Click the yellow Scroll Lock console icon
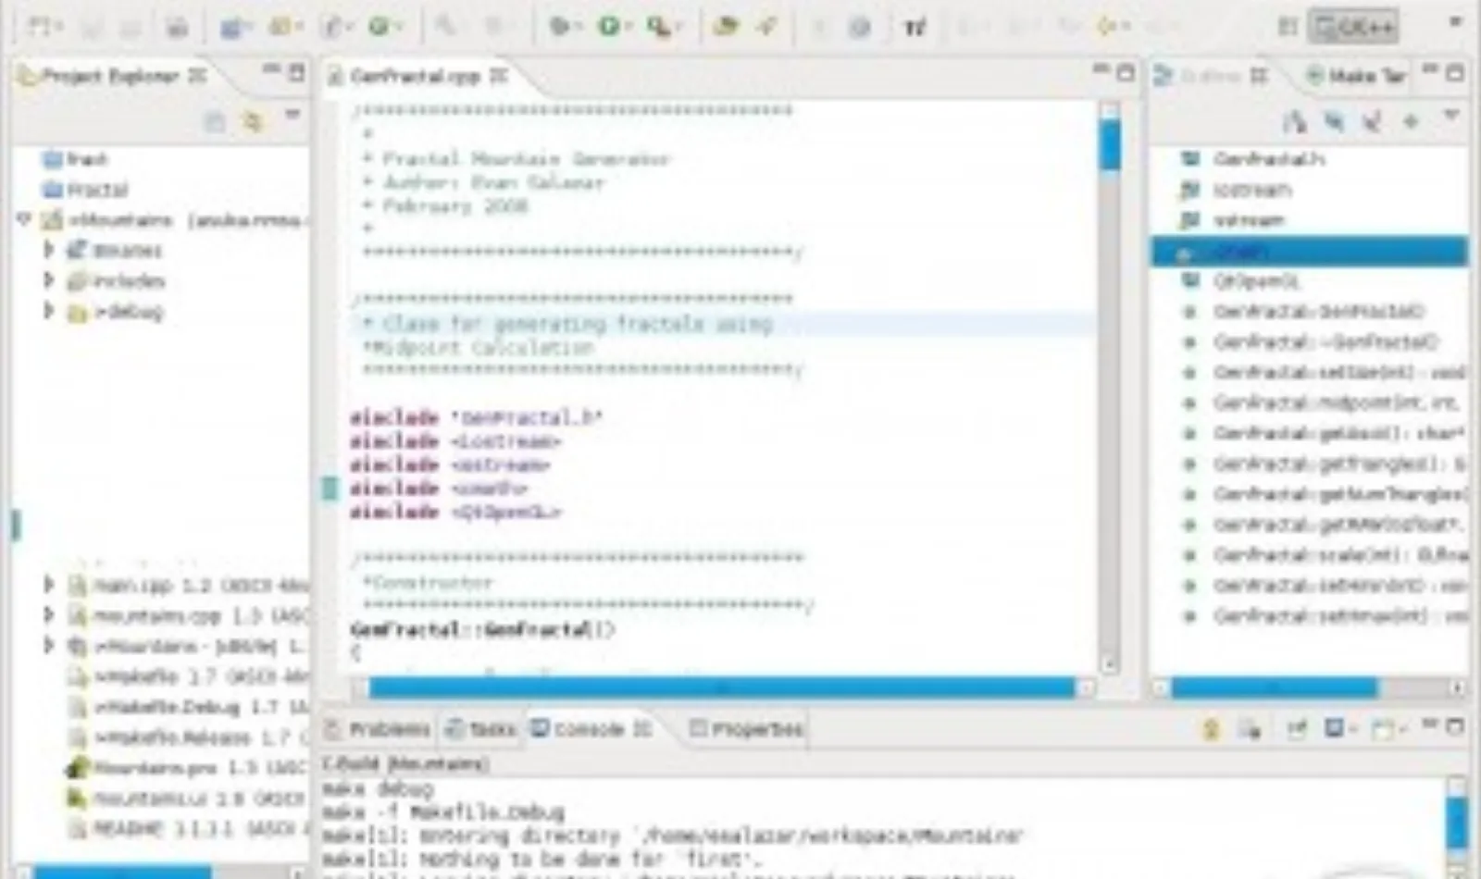This screenshot has width=1481, height=879. tap(1211, 729)
